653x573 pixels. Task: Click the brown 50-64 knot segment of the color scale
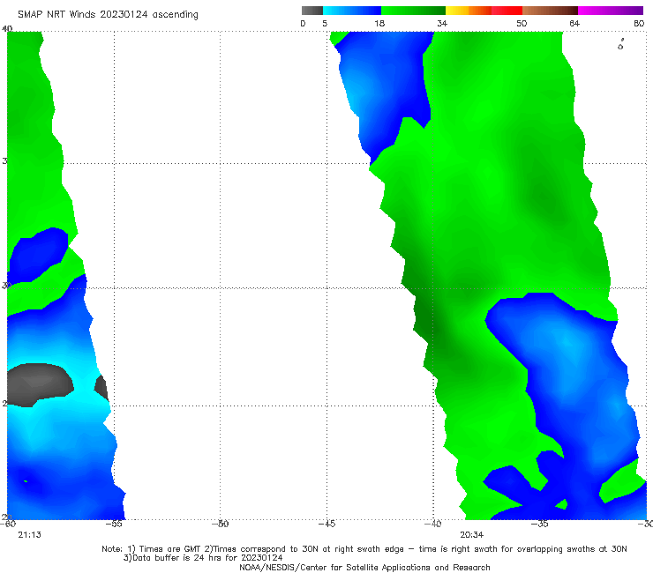[x=550, y=11]
